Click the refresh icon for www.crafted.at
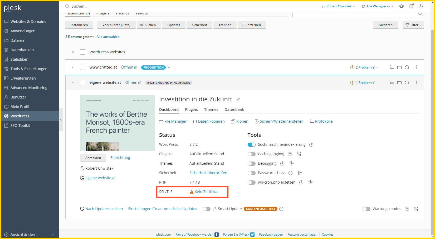 (x=407, y=67)
